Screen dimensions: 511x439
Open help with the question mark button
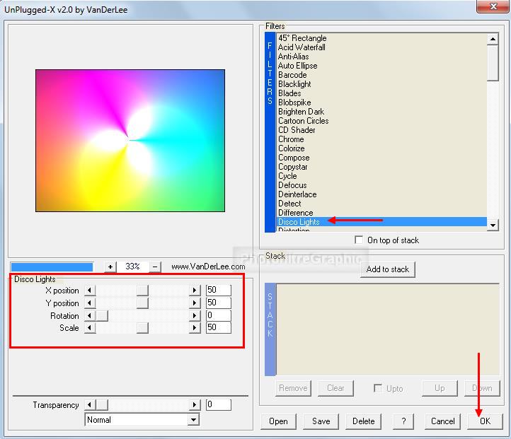[x=403, y=421]
